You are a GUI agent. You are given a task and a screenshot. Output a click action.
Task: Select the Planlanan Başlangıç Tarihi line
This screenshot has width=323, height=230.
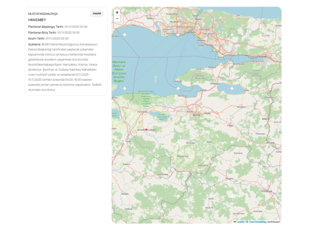[58, 27]
